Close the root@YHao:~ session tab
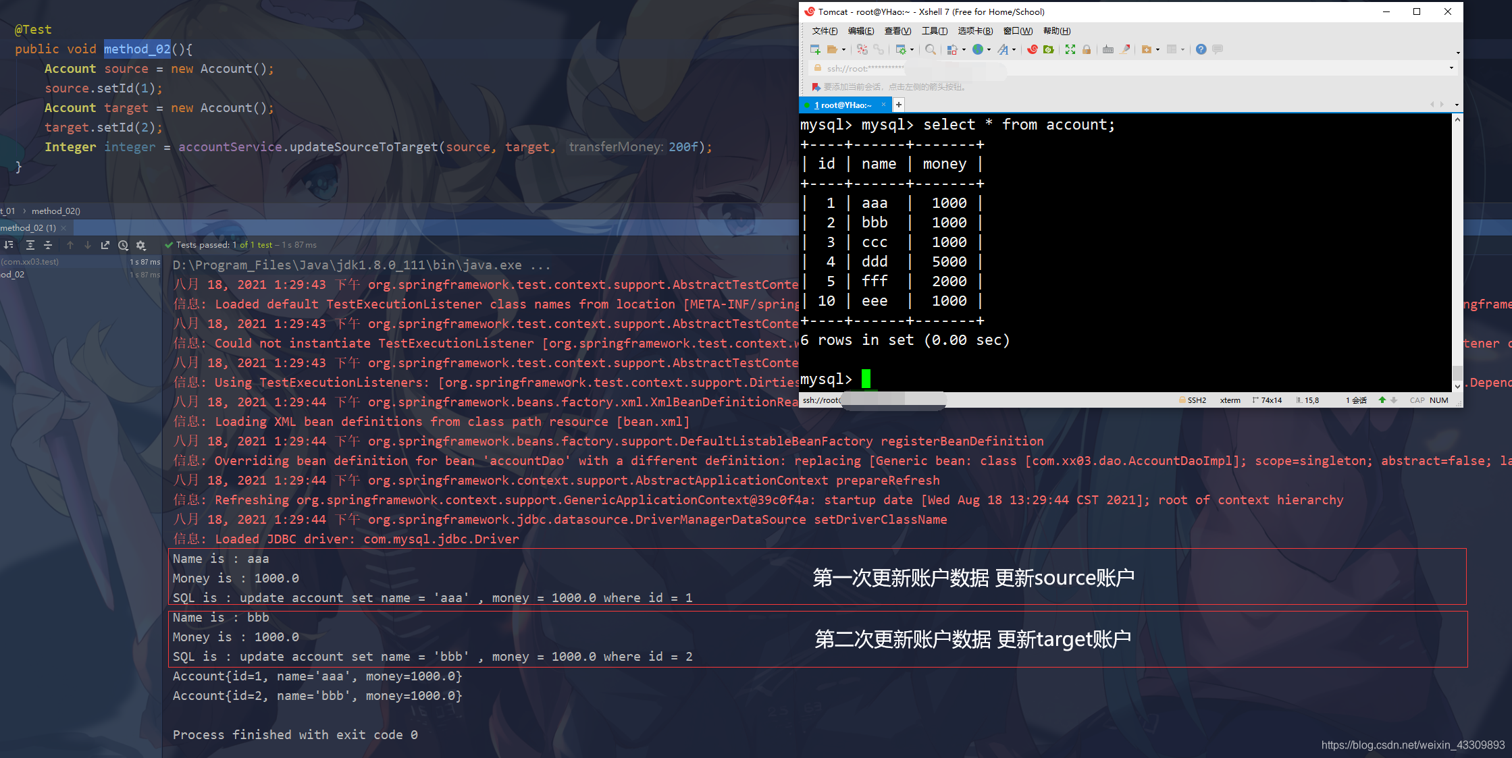 point(883,105)
